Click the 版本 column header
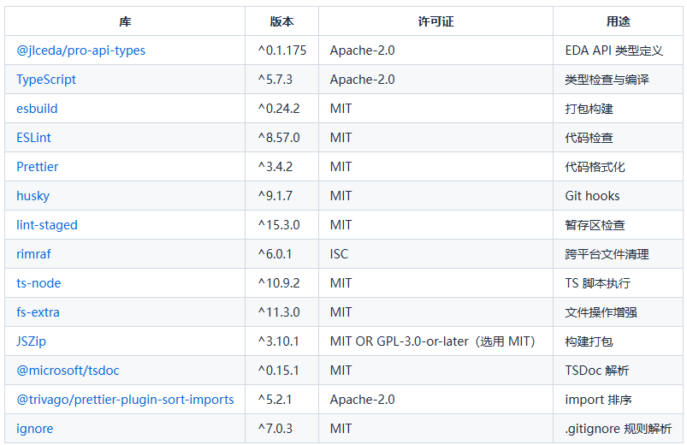 pos(281,21)
